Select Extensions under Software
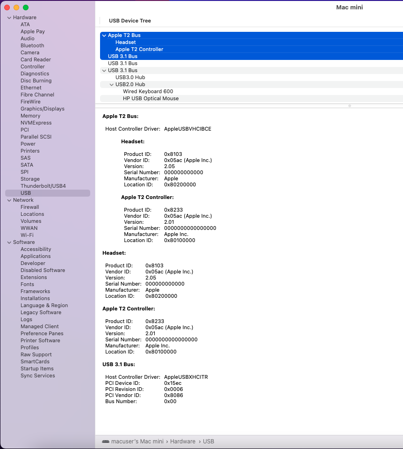Viewport: 403px width, 449px height. coord(34,277)
